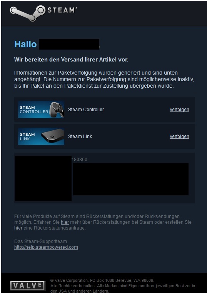The height and width of the screenshot is (293, 207).
Task: Click the STEAM wordmark in the header
Action: (x=62, y=10)
